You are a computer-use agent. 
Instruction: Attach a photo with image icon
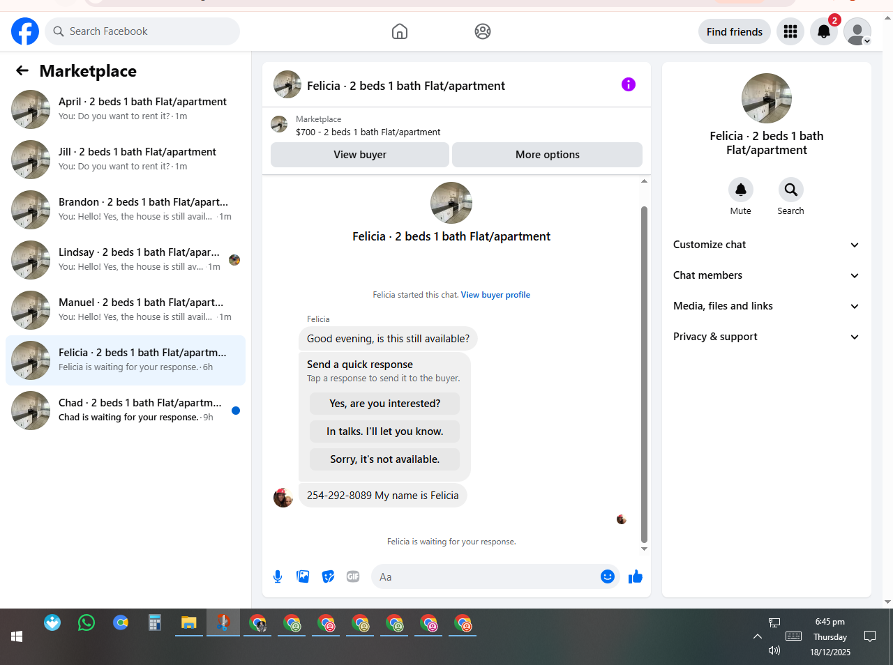303,576
